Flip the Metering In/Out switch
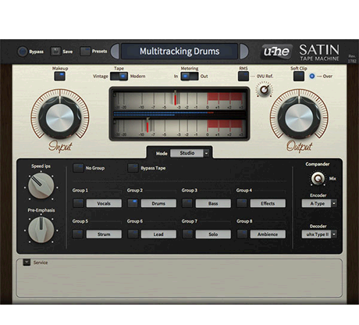 coord(190,77)
